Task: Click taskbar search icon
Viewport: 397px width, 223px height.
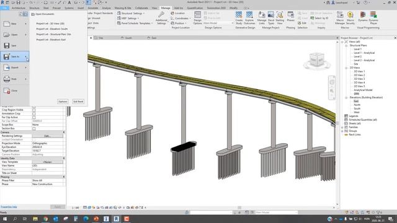Action: [x=15, y=219]
